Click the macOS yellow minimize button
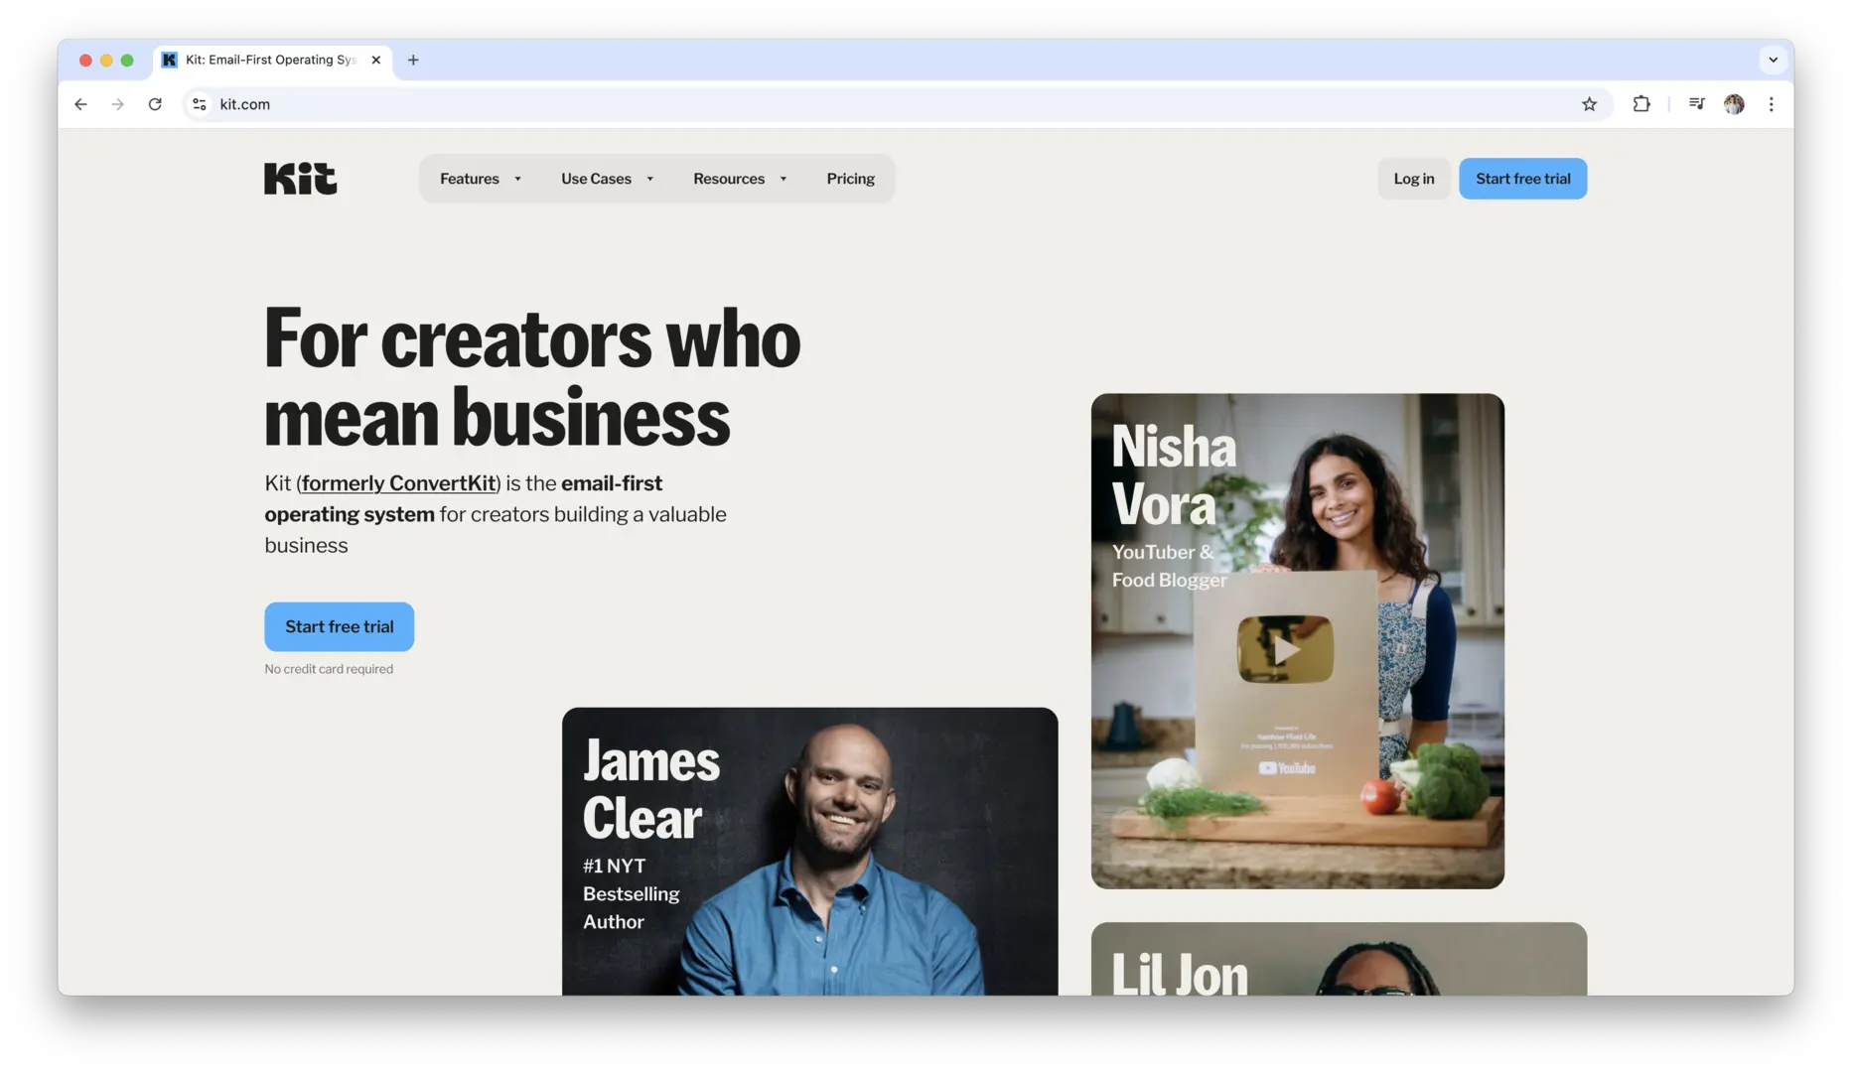The width and height of the screenshot is (1852, 1072). [x=106, y=61]
